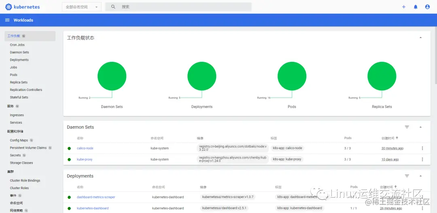
Task: Open the calico-node daemon set link
Action: [85, 148]
